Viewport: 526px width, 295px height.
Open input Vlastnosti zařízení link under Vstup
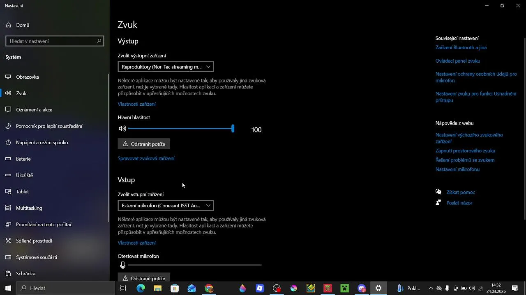tap(137, 243)
